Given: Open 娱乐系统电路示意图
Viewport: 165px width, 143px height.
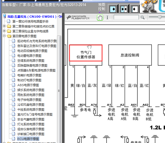Looking at the screenshot, I should (x=31, y=90).
